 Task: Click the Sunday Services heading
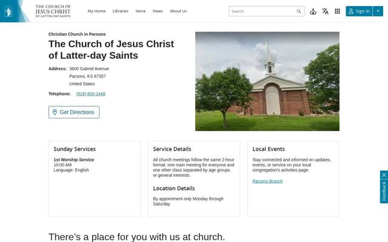75,149
